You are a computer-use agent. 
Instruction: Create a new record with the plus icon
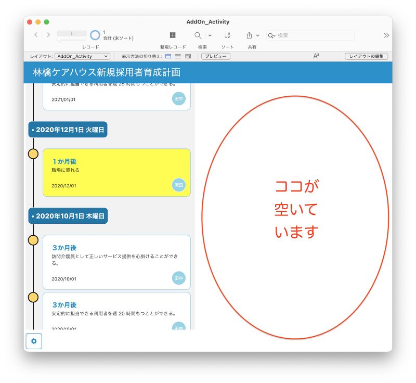click(x=173, y=35)
